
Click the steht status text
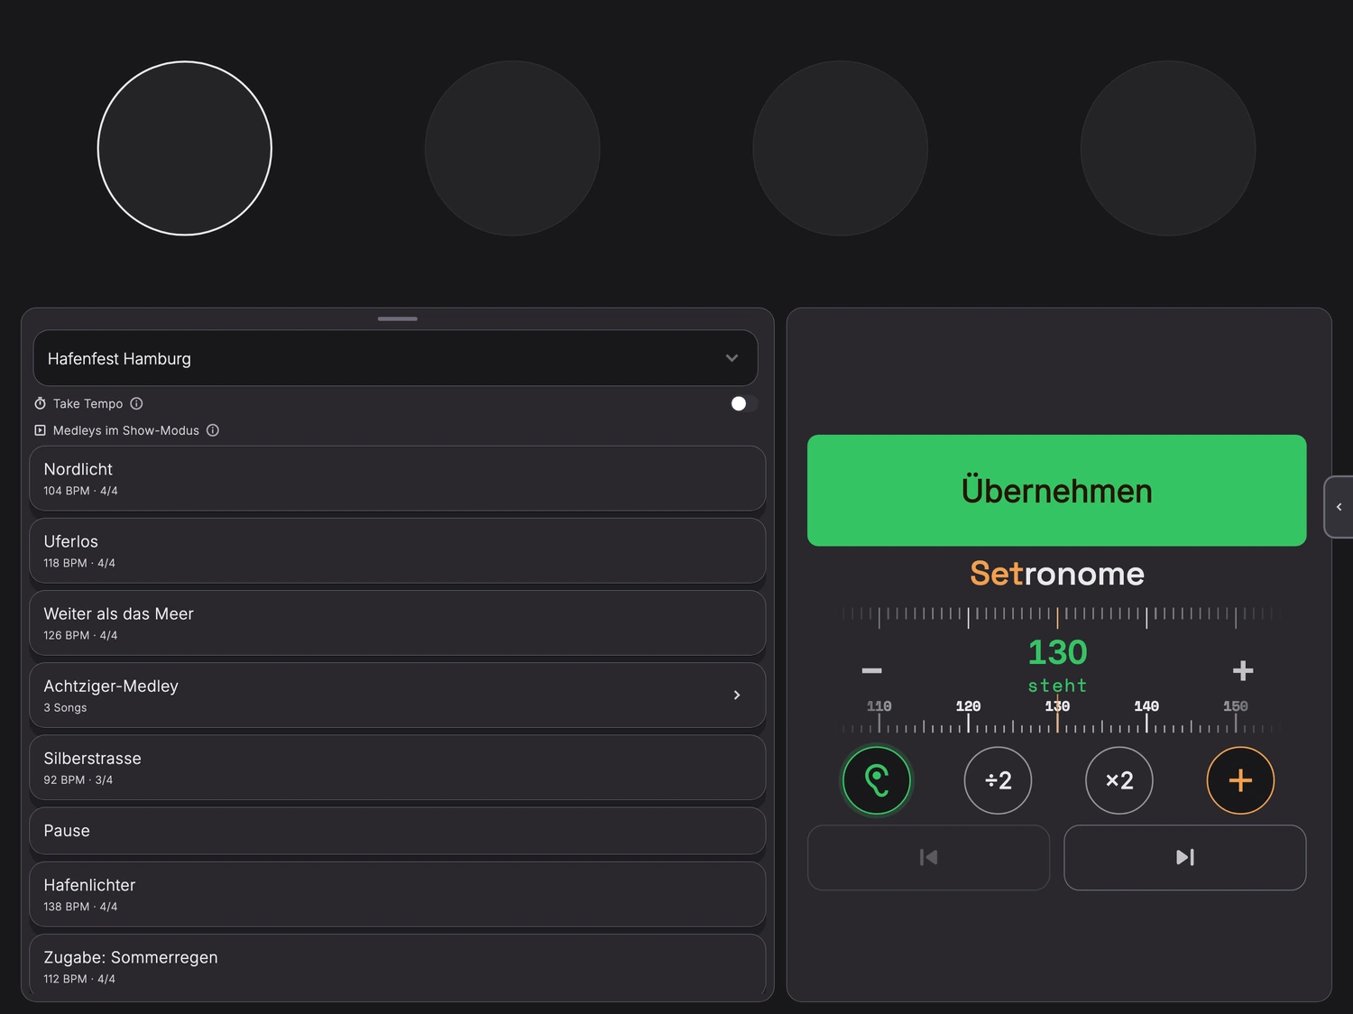(1057, 686)
